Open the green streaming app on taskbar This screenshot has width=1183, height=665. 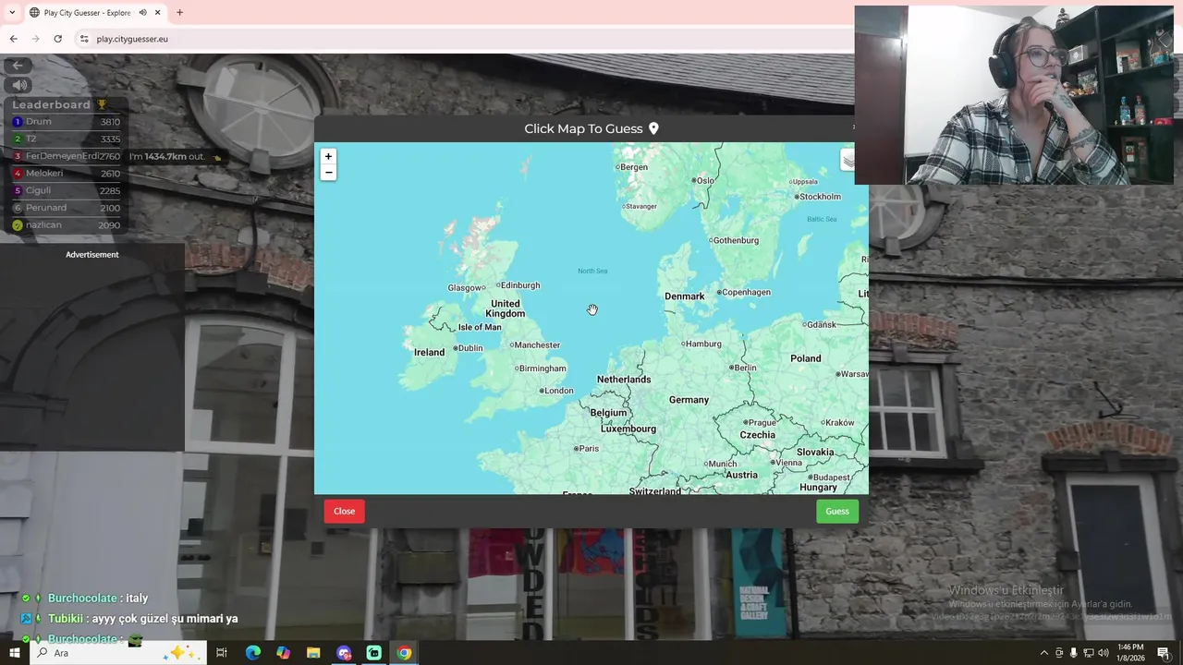click(373, 653)
